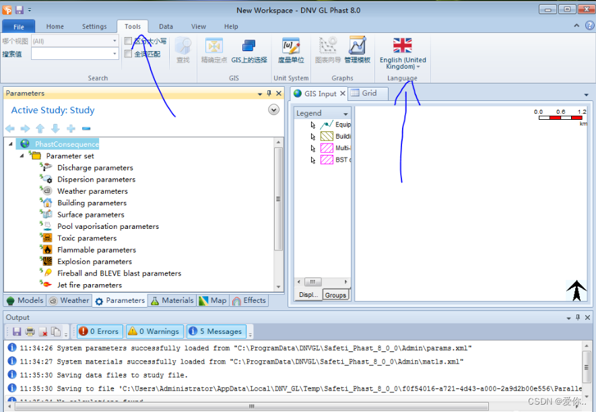Click the Displ... button under Legend
The height and width of the screenshot is (412, 596).
click(308, 295)
